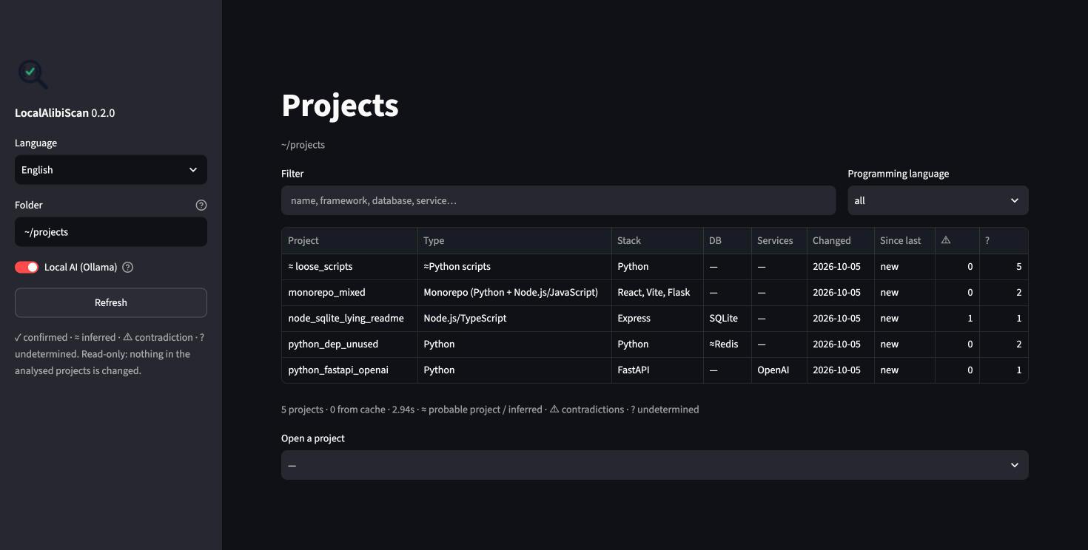This screenshot has height=550, width=1088.
Task: Click the ≈Python scripts type cell
Action: pos(514,267)
